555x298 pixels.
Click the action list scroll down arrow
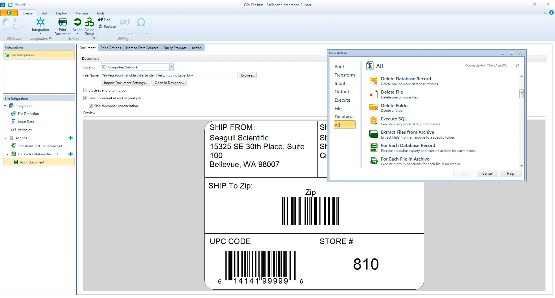pyautogui.click(x=521, y=166)
